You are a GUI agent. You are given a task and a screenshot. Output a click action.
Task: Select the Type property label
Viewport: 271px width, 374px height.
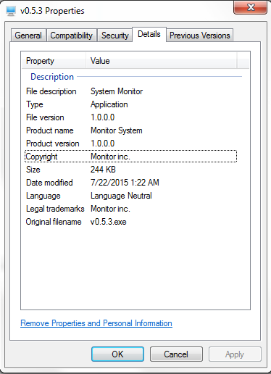pyautogui.click(x=35, y=104)
